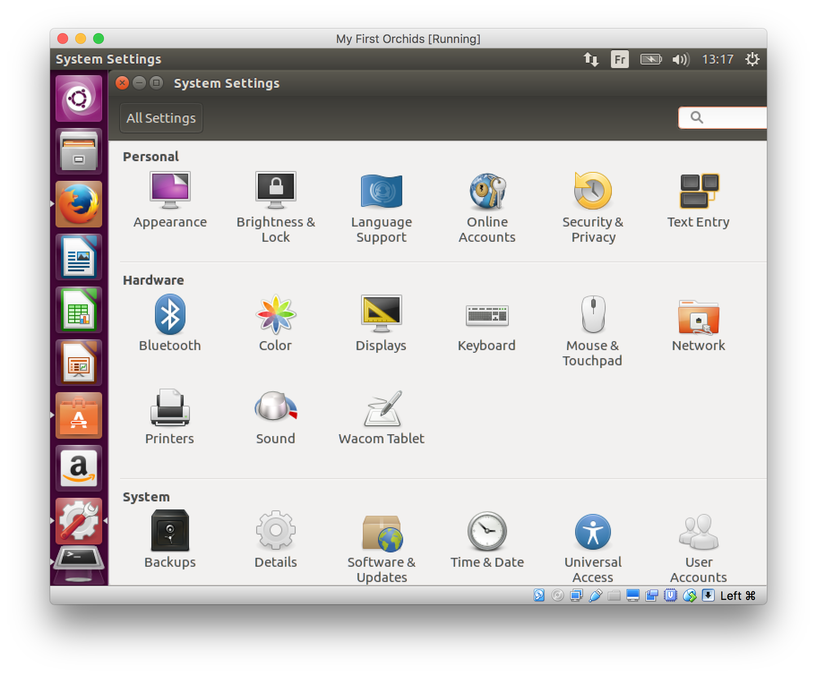Open the sound volume indicator menu
This screenshot has height=676, width=817.
pos(680,60)
